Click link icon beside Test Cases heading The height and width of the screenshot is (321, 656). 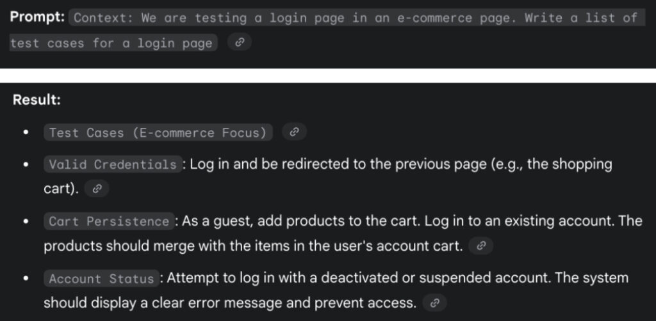294,132
